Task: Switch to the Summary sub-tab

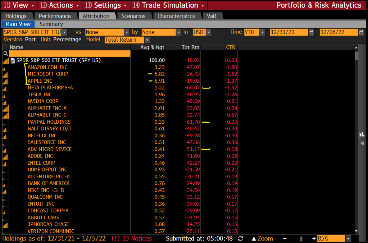Action: click(x=51, y=24)
